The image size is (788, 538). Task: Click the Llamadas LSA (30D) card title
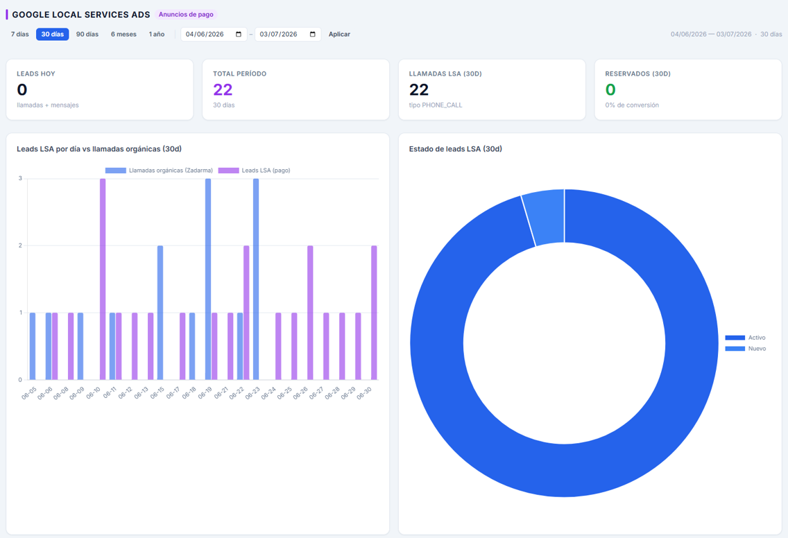445,74
